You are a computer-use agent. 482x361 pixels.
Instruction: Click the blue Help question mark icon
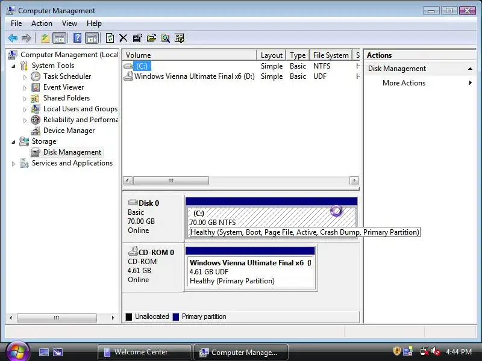[x=77, y=39]
